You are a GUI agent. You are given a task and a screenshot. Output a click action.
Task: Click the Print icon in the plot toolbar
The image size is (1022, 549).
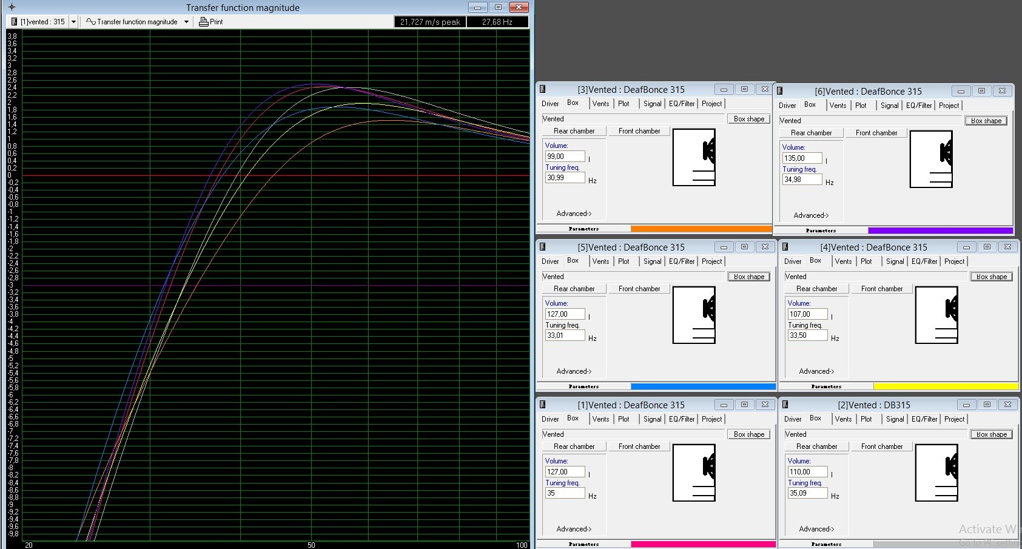click(203, 21)
